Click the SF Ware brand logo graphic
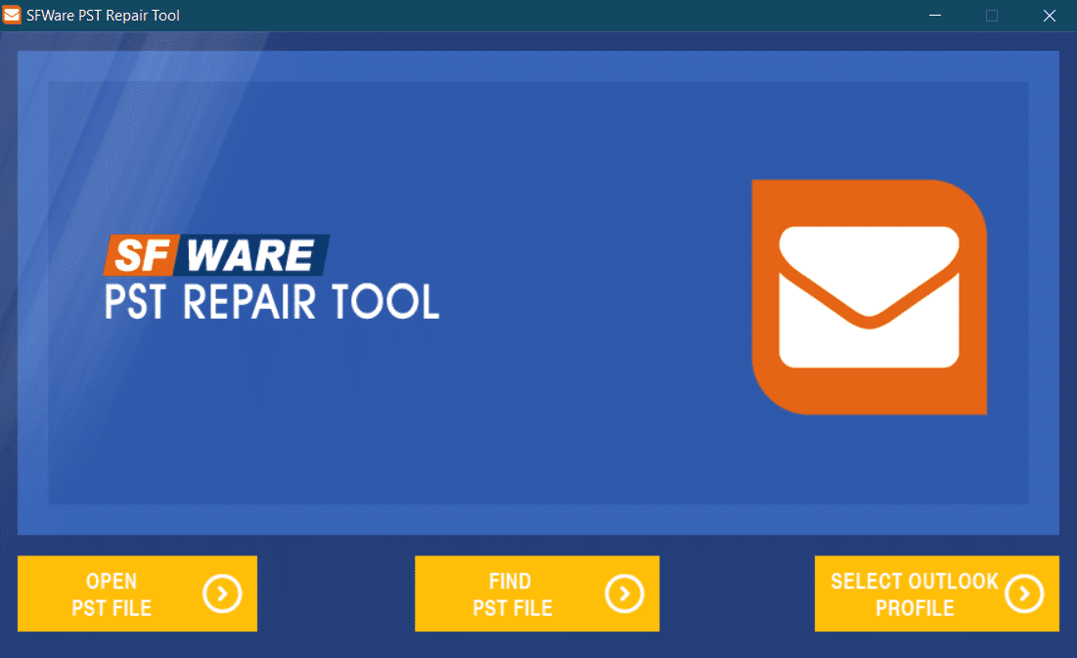1077x658 pixels. (x=217, y=253)
